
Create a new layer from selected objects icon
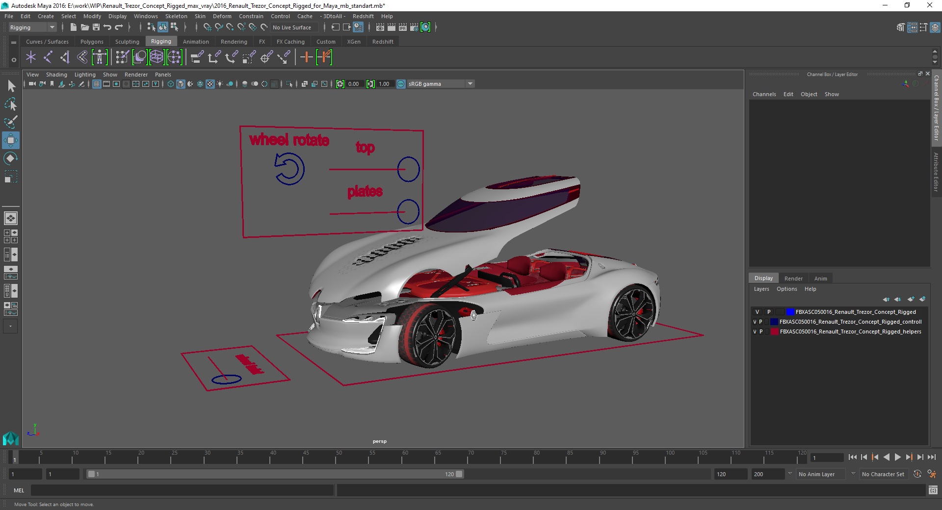click(922, 299)
